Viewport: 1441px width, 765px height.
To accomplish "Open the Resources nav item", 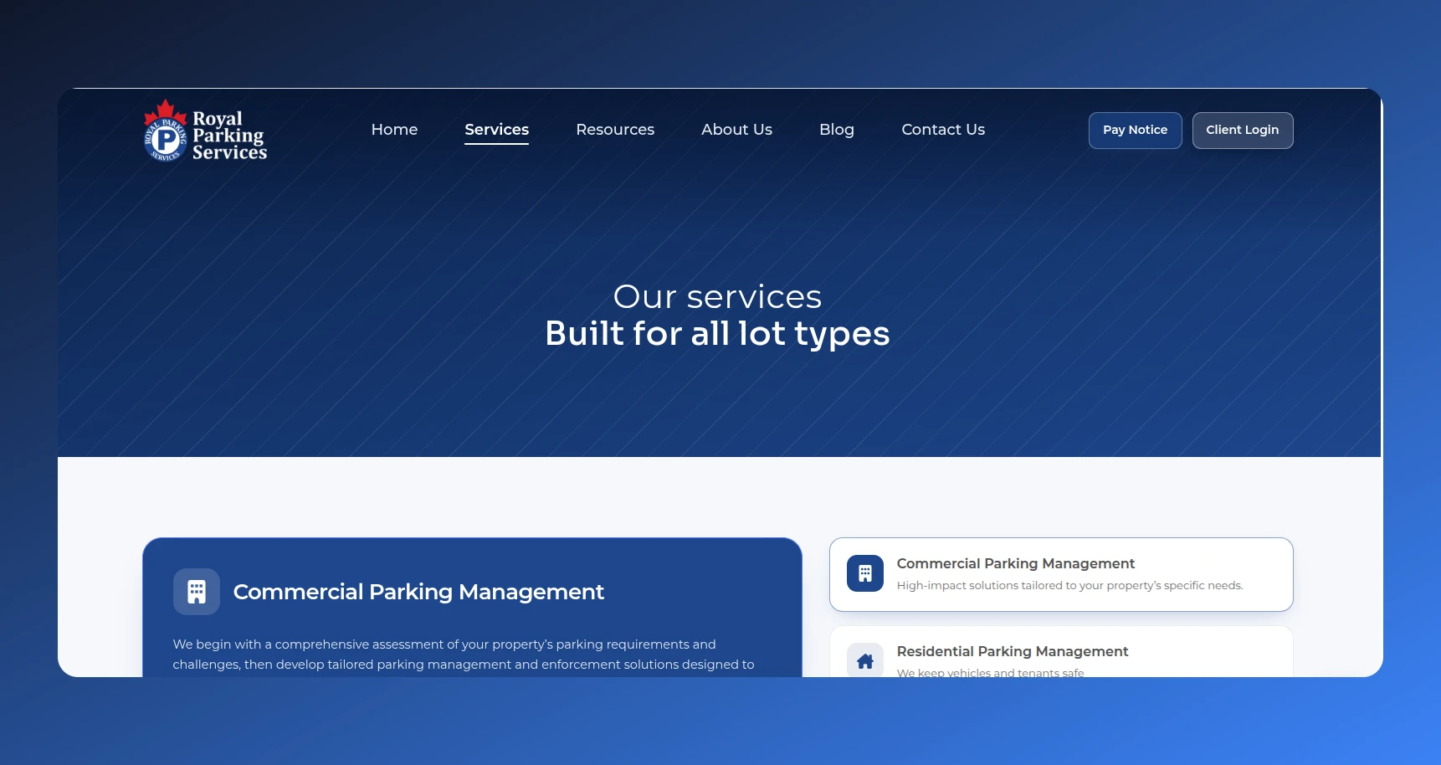I will 615,130.
